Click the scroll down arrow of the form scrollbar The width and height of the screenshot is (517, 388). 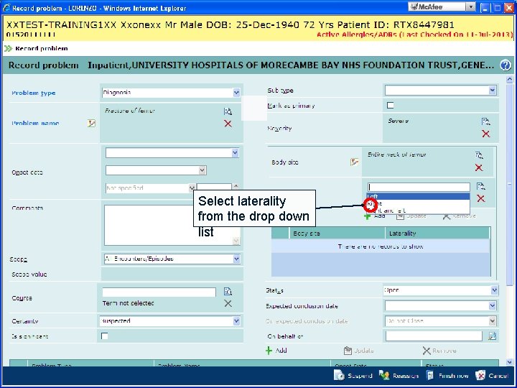[509, 362]
